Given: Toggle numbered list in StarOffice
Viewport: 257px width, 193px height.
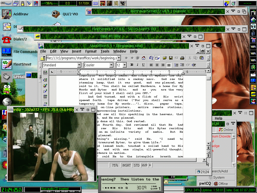Looking at the screenshot, I should 176,65.
